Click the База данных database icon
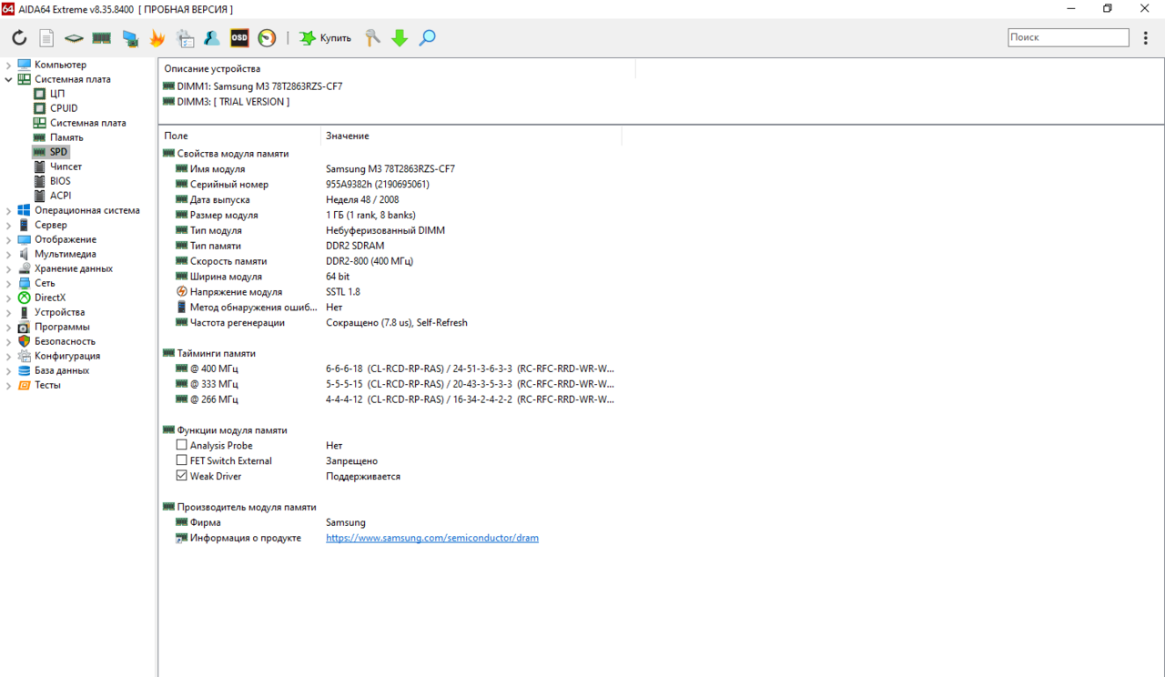 click(24, 370)
